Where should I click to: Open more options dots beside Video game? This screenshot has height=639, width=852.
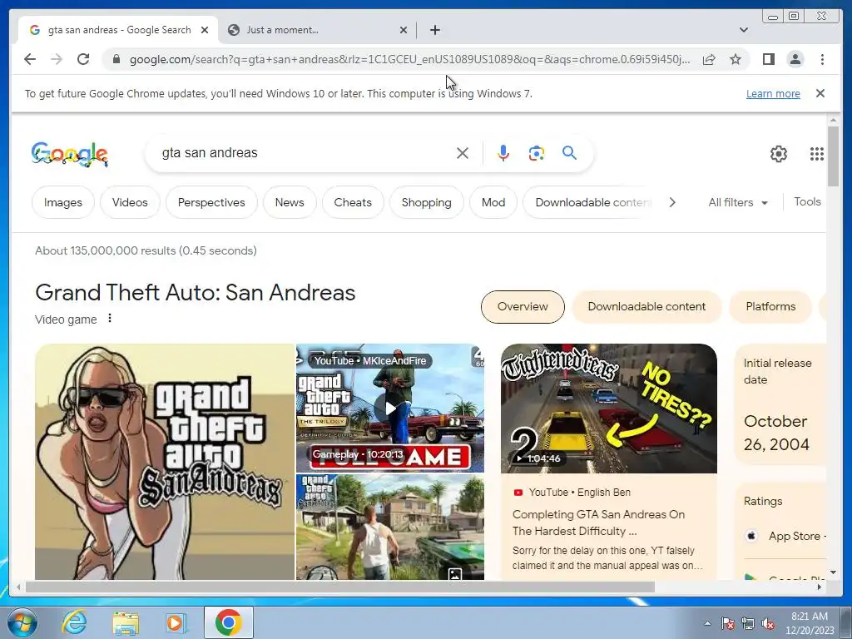110,319
